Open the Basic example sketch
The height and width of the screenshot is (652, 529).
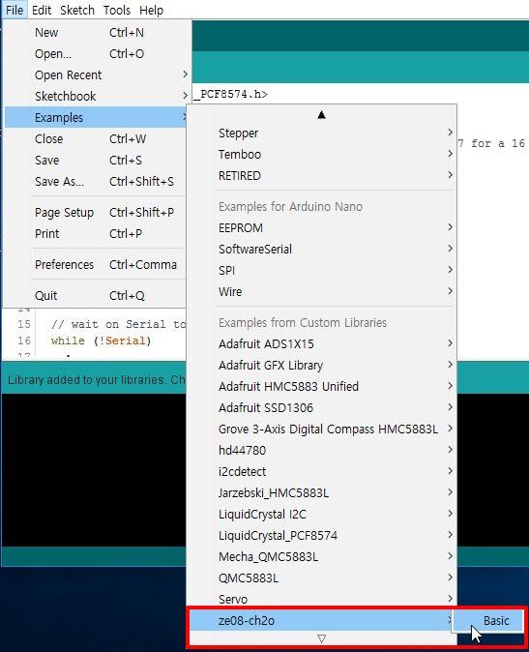pyautogui.click(x=488, y=621)
